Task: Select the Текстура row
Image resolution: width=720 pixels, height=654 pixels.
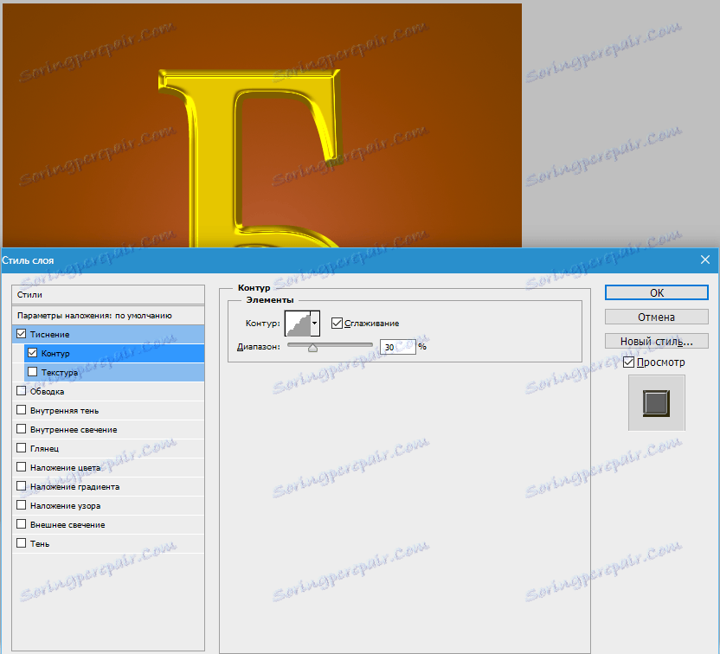Action: click(114, 372)
